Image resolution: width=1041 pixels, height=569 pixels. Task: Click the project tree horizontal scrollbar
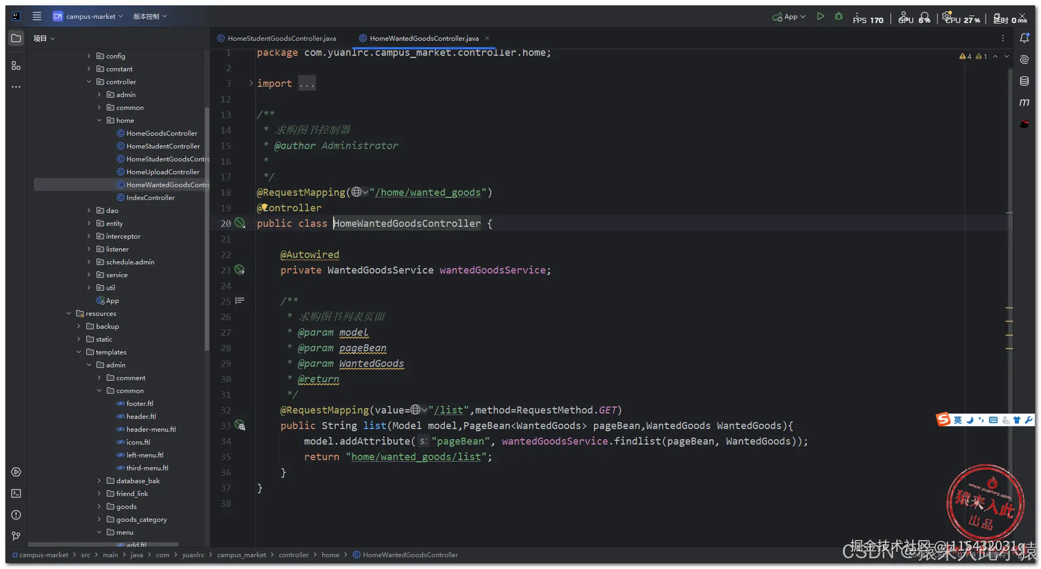(x=104, y=544)
